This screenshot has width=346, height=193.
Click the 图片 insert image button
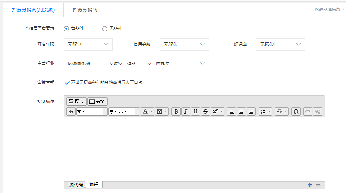tap(76, 101)
